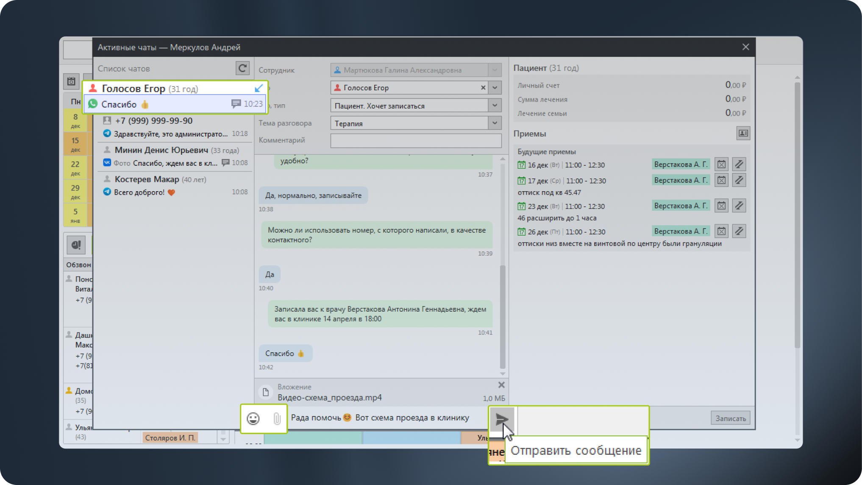Viewport: 862px width, 485px height.
Task: Send the message with the arrow icon
Action: coord(502,419)
